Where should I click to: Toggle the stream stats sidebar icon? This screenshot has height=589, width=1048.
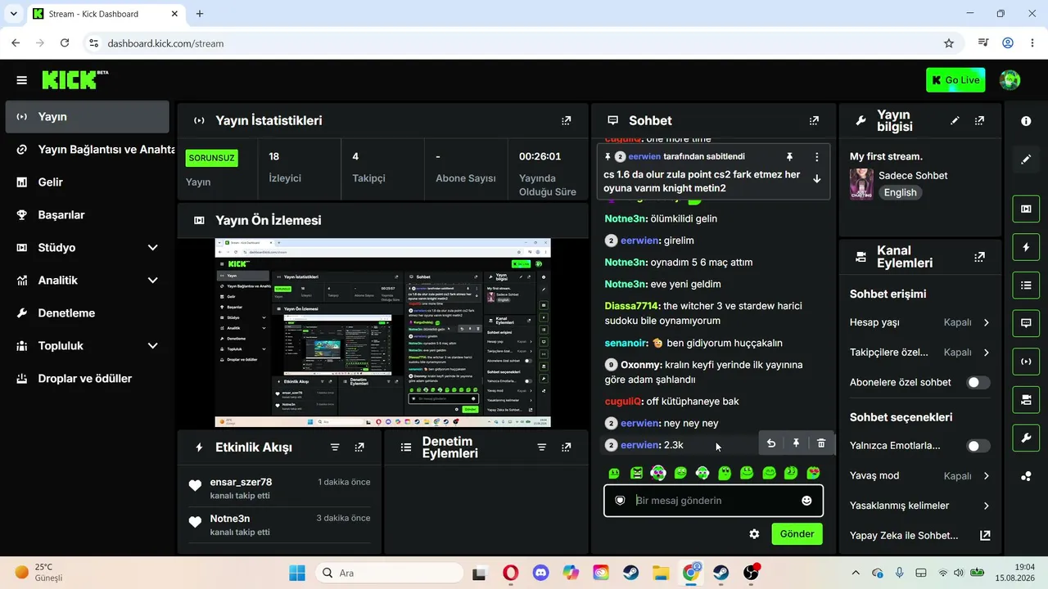coord(1026,362)
